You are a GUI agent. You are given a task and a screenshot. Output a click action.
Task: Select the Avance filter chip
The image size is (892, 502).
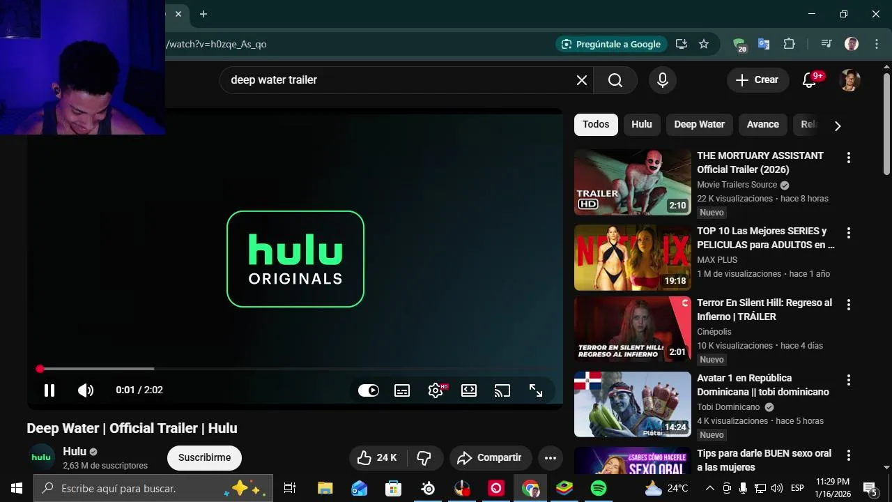pyautogui.click(x=763, y=125)
